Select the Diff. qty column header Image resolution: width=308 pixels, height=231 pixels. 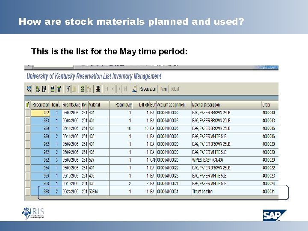click(141, 105)
